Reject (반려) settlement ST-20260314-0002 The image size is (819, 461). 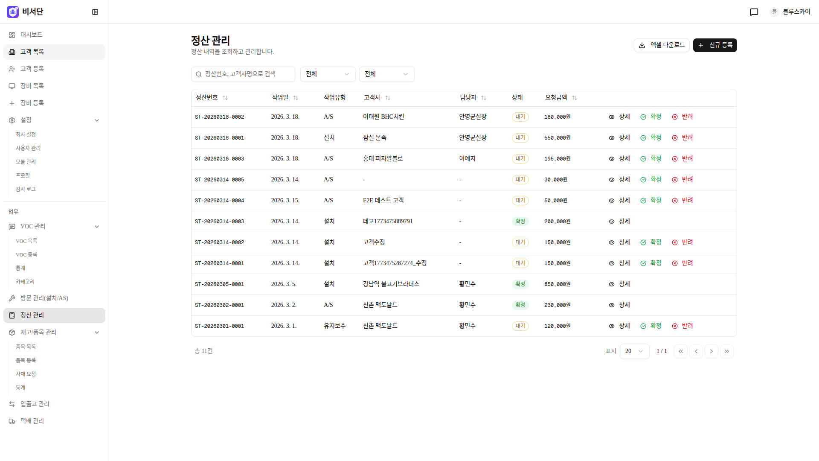coord(682,242)
